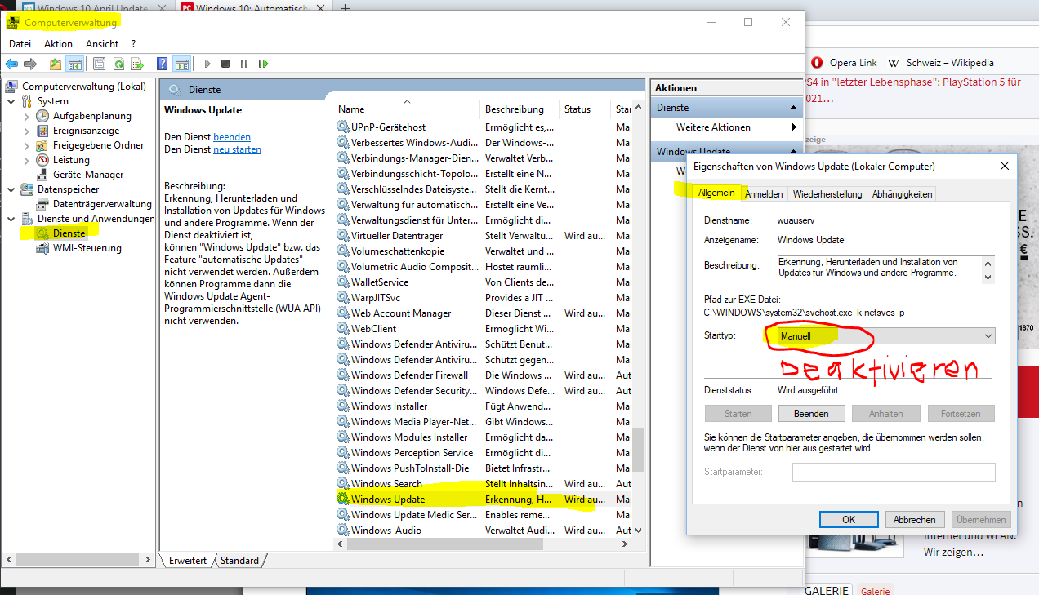Open a new browser tab with plus
This screenshot has height=595, width=1039.
click(345, 7)
